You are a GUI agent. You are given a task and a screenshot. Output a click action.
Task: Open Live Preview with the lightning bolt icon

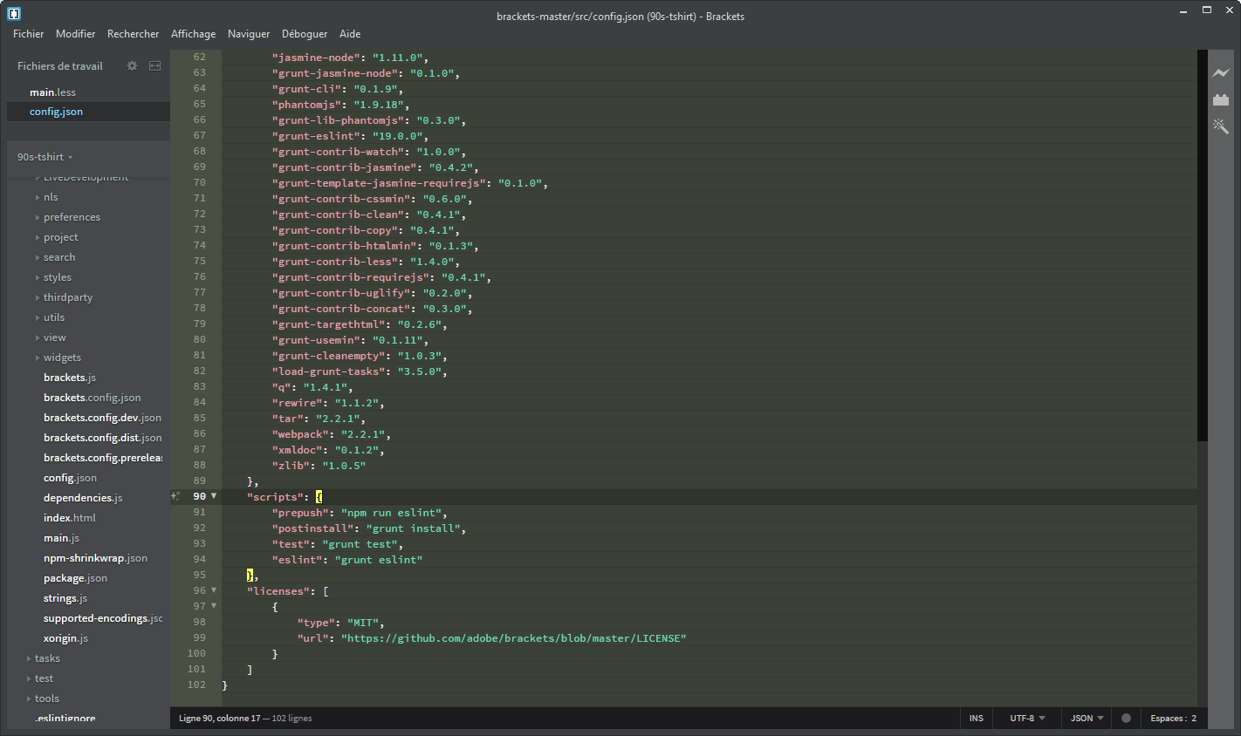pos(1221,73)
